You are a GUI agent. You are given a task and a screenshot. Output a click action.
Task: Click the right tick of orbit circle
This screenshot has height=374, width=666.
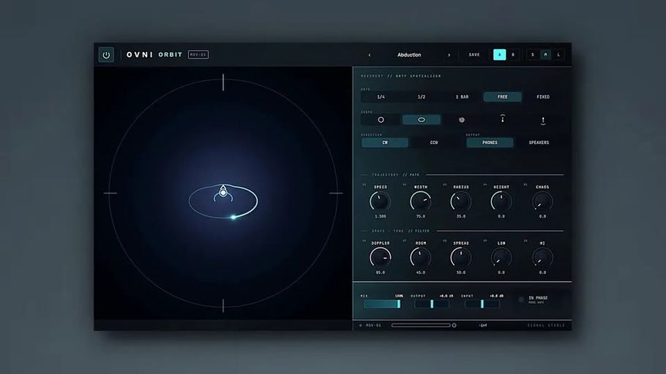point(335,193)
